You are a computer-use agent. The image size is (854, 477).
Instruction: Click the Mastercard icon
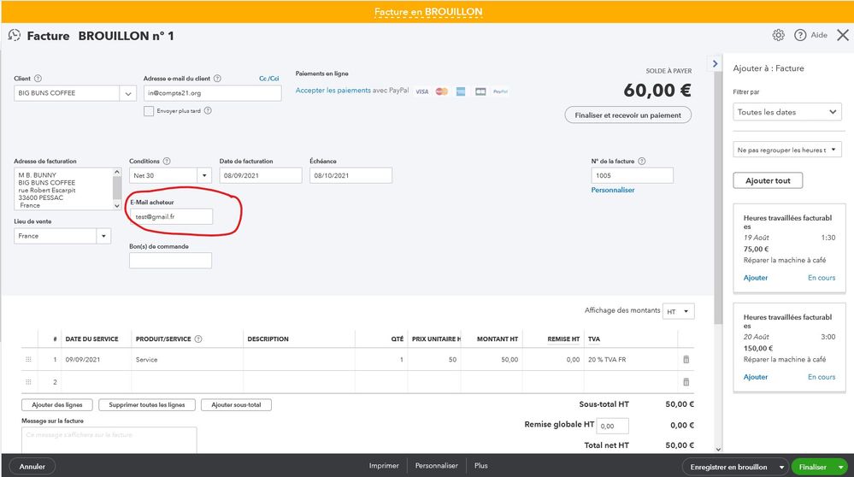click(x=442, y=91)
